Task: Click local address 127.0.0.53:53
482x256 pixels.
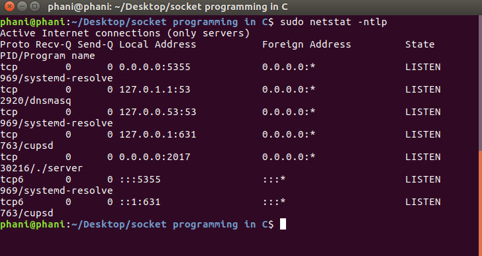Action: 158,112
